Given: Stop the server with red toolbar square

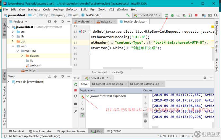Looking at the screenshot, I should click(x=196, y=15).
